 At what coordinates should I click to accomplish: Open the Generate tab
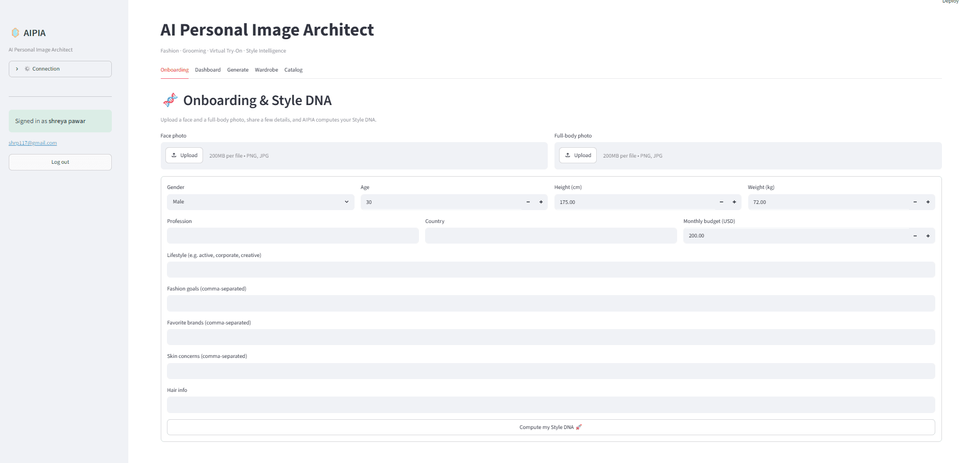tap(238, 70)
